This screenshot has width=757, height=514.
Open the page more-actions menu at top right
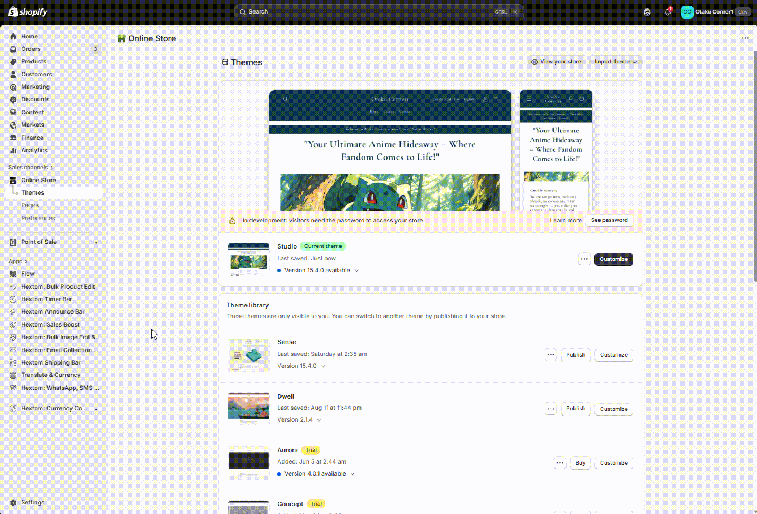tap(745, 38)
